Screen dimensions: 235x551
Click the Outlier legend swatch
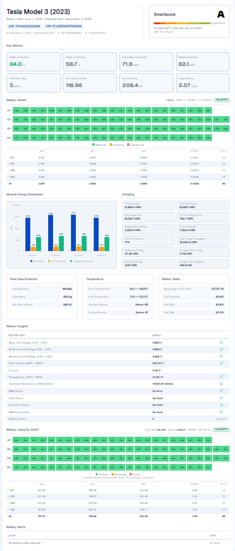click(130, 474)
